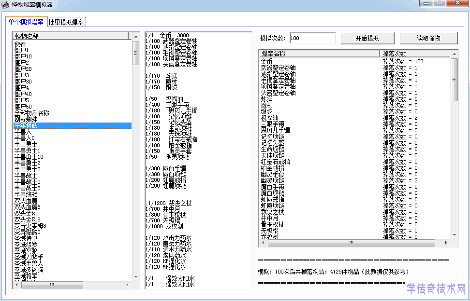470x301 pixels.
Task: Switch to the 批量模拟爆率 tab
Action: pyautogui.click(x=66, y=22)
